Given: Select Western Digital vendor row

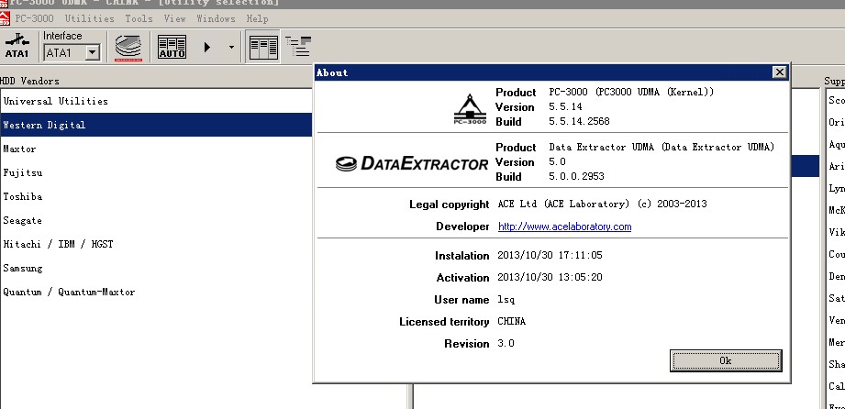Looking at the screenshot, I should tap(156, 125).
